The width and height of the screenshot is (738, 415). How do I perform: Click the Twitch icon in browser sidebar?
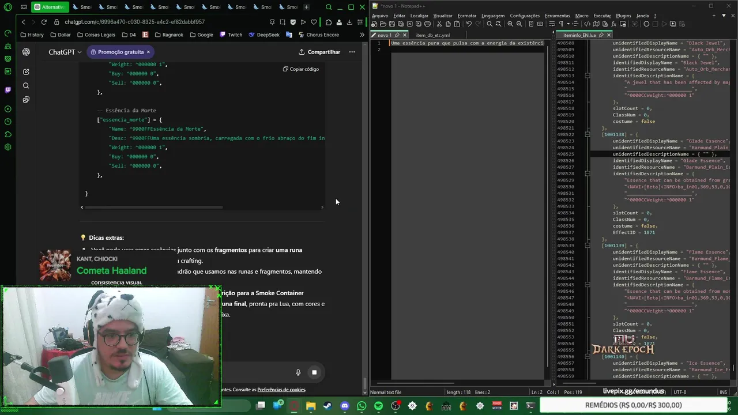point(7,90)
